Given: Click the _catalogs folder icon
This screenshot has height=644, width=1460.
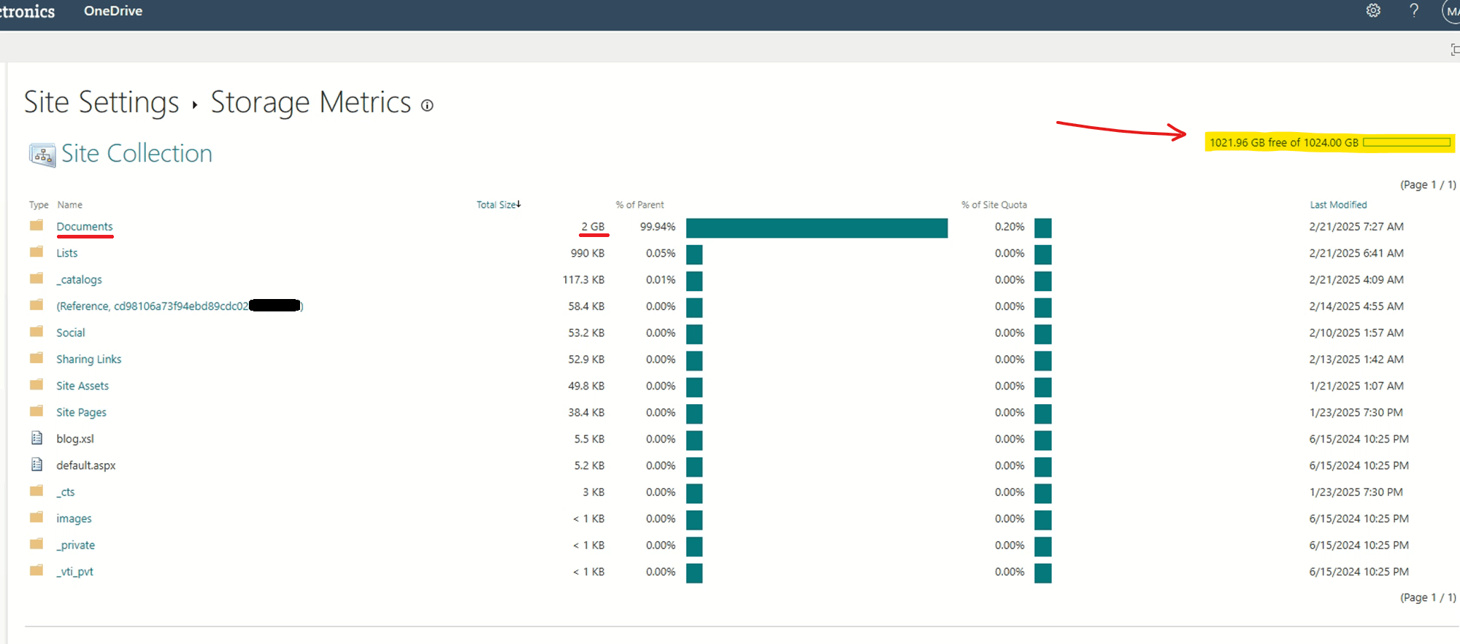Looking at the screenshot, I should [x=36, y=279].
